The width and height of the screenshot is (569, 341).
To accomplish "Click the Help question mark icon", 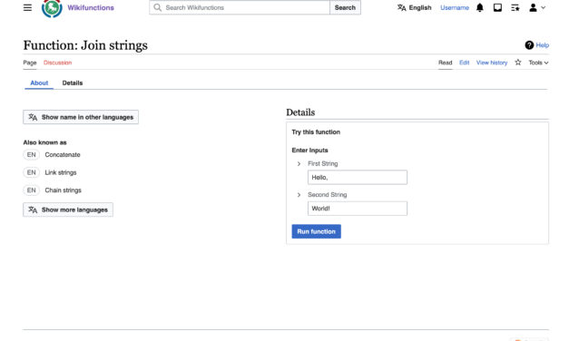I will (x=529, y=45).
